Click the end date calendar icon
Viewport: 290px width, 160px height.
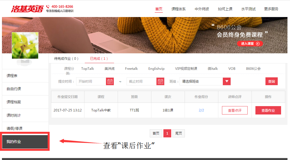click(x=160, y=82)
